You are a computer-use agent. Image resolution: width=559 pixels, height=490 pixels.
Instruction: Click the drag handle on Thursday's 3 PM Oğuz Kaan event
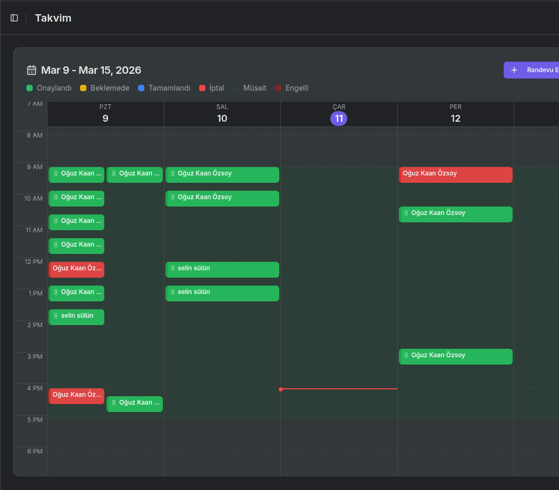click(406, 356)
